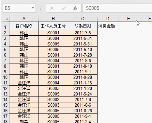Click the cell with date 2011-7-8
This screenshot has height=123, width=152.
click(83, 99)
